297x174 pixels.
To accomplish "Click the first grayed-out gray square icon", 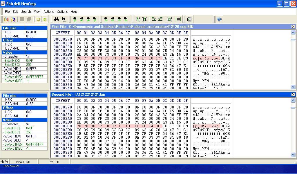I will coord(22,19).
